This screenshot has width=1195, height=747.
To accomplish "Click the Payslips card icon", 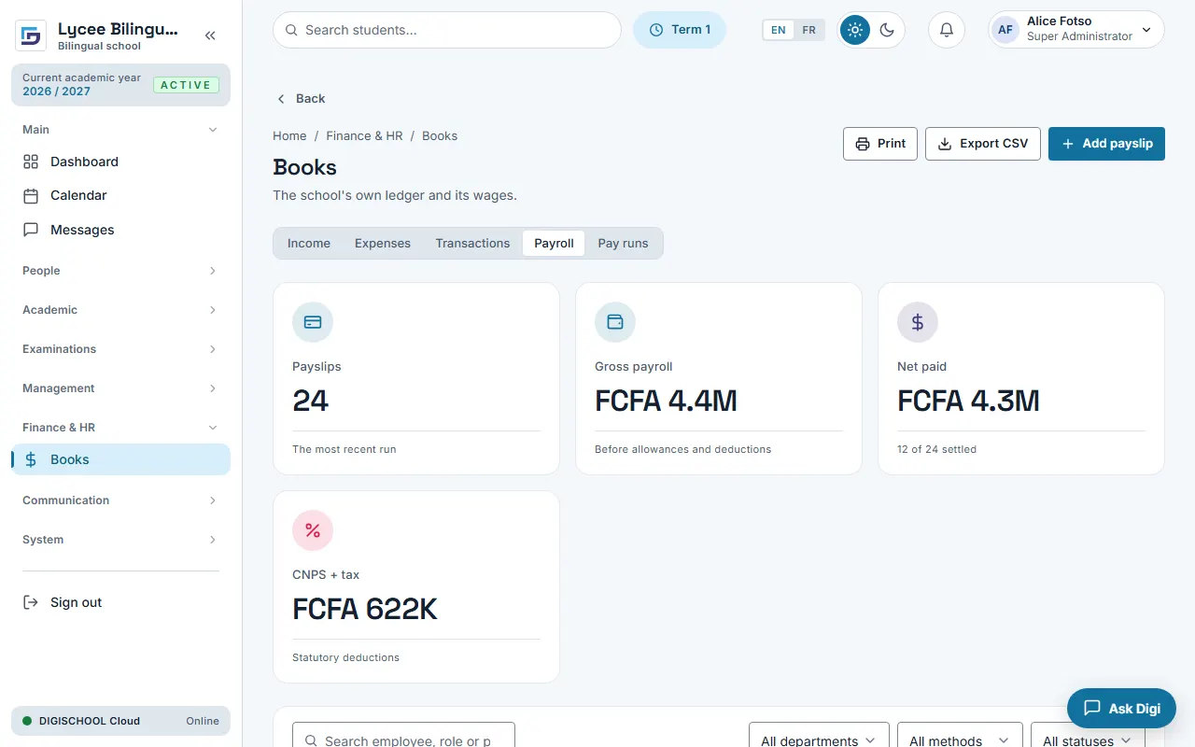I will (x=313, y=322).
